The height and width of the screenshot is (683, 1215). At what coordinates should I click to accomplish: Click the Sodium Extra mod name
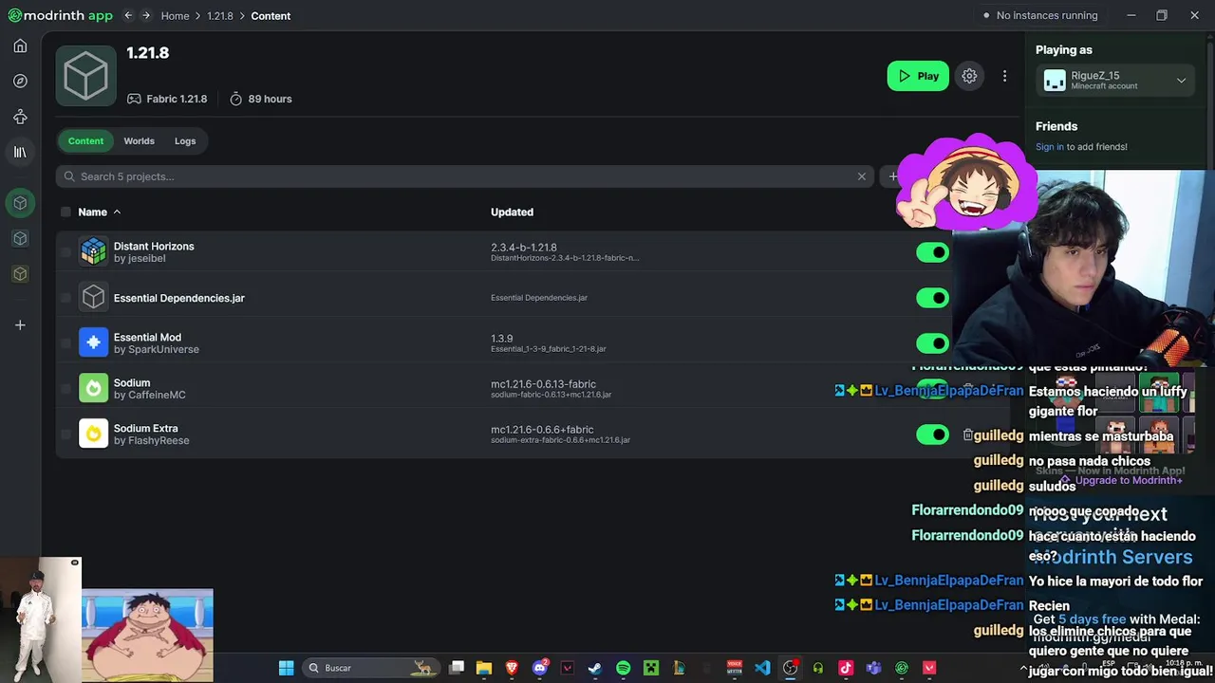coord(145,428)
